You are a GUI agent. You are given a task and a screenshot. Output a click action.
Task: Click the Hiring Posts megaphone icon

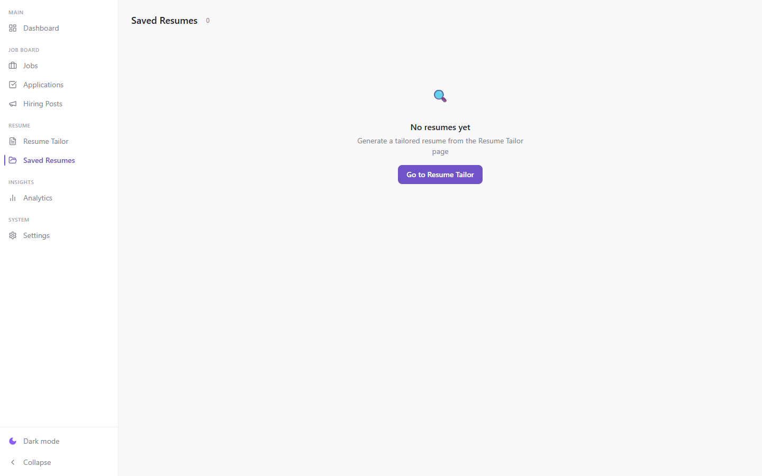tap(13, 104)
